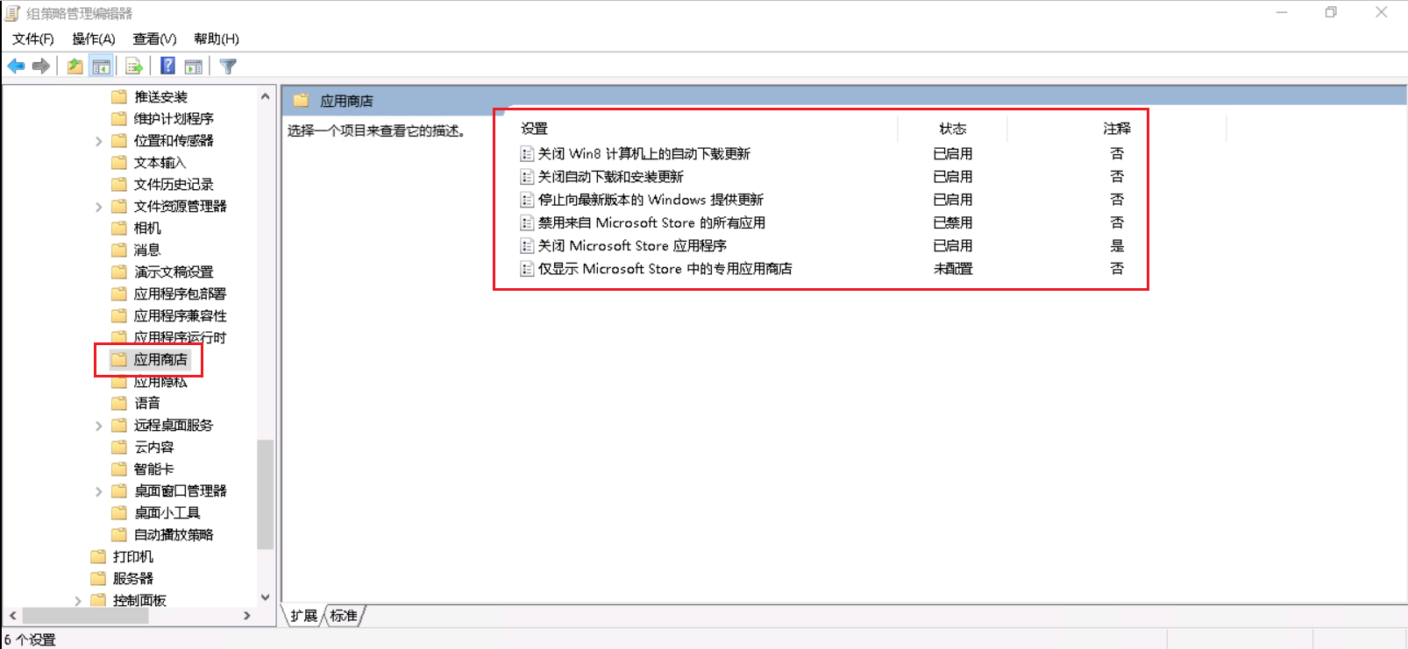The width and height of the screenshot is (1408, 649).
Task: Go up one level with folder-up icon
Action: 75,66
